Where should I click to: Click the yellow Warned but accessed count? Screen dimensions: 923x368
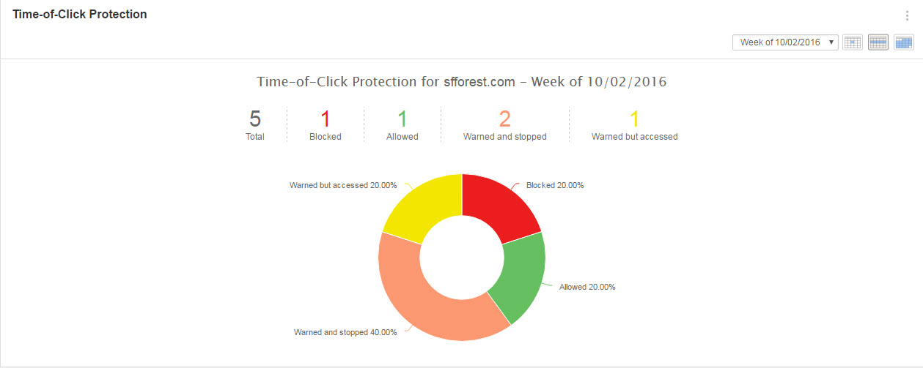(635, 119)
